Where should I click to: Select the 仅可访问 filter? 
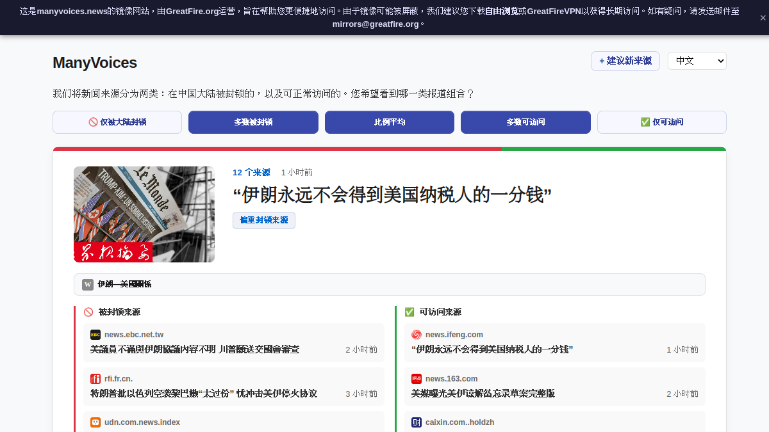tap(662, 122)
